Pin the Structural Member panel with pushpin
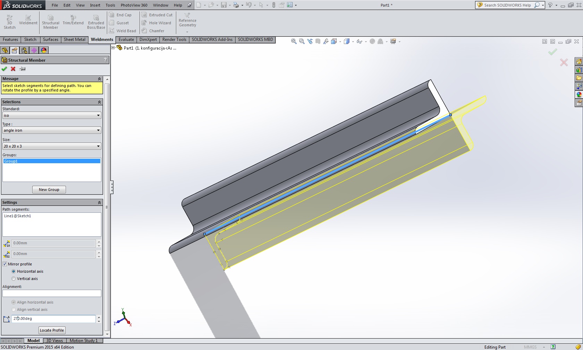 tap(23, 69)
